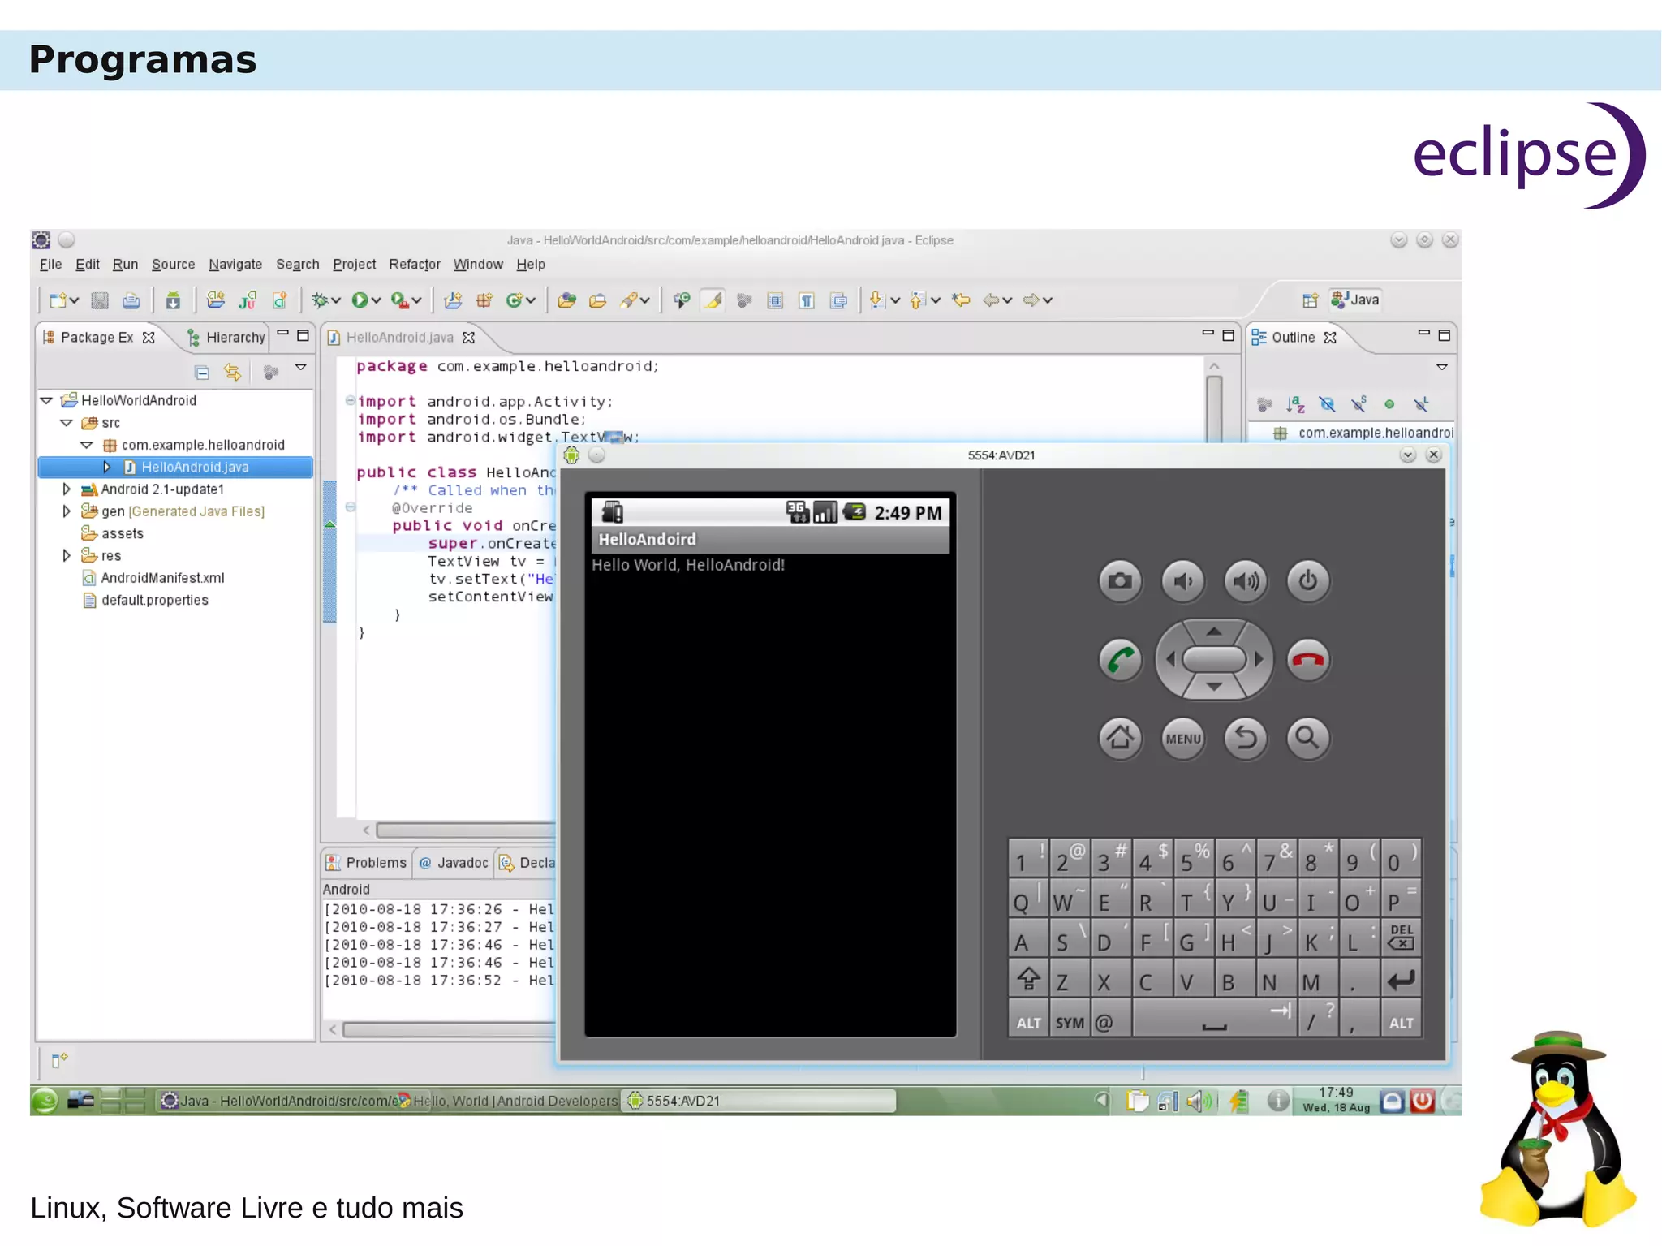Click the emulator volume up button

1245,581
